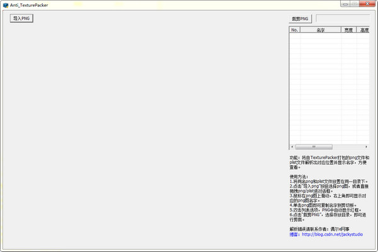Click the 宽度 width column header

pyautogui.click(x=348, y=30)
